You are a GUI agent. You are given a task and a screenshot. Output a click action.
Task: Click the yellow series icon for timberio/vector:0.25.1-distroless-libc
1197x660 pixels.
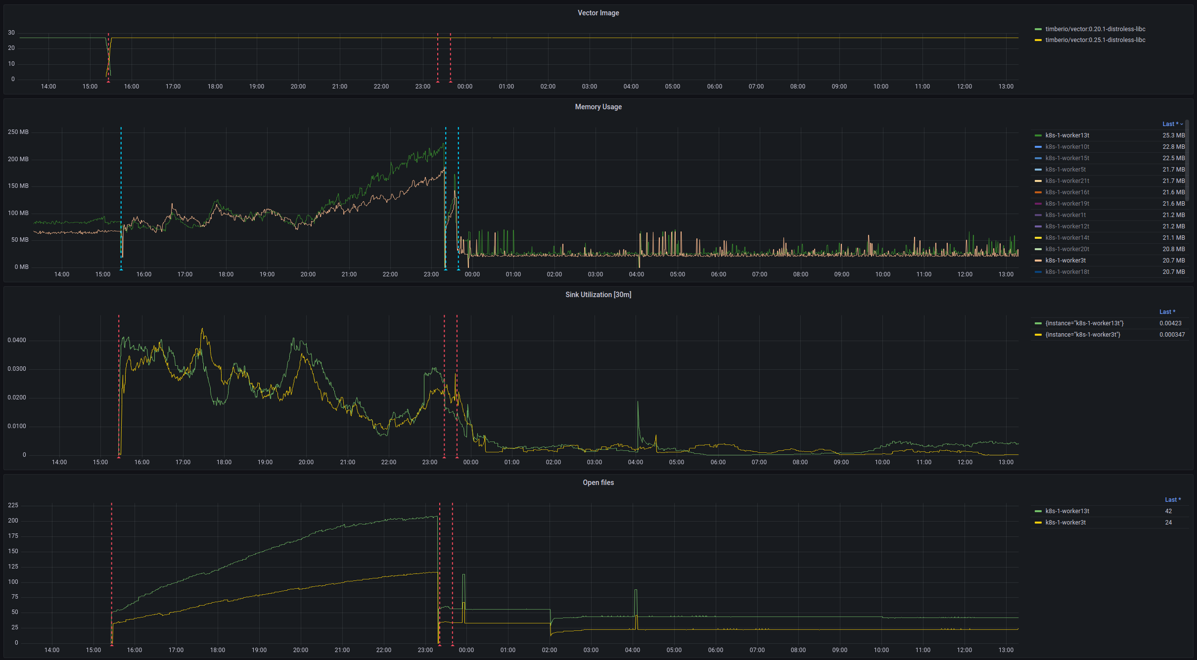point(1038,40)
